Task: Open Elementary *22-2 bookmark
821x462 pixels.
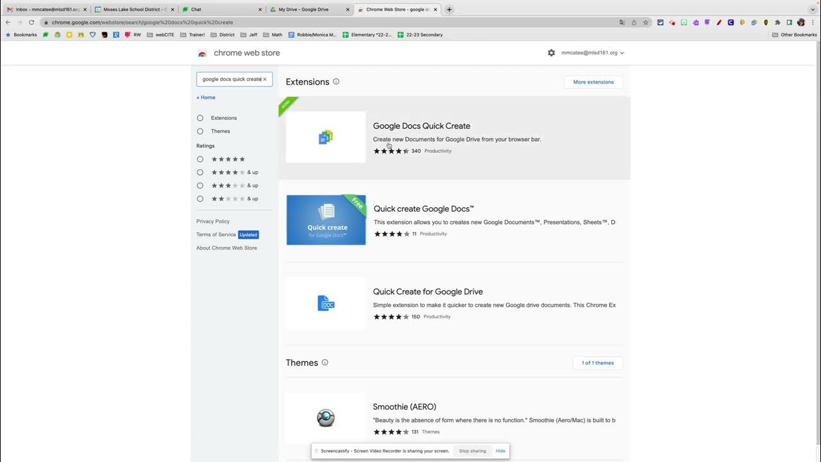Action: [366, 35]
